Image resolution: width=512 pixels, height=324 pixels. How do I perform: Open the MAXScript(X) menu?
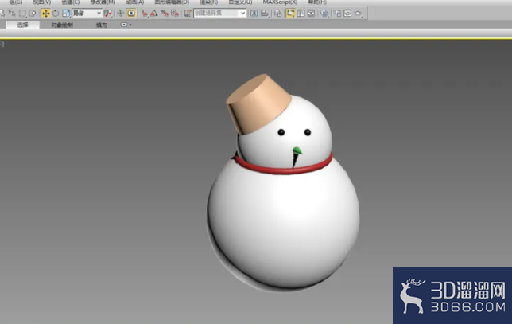(280, 2)
